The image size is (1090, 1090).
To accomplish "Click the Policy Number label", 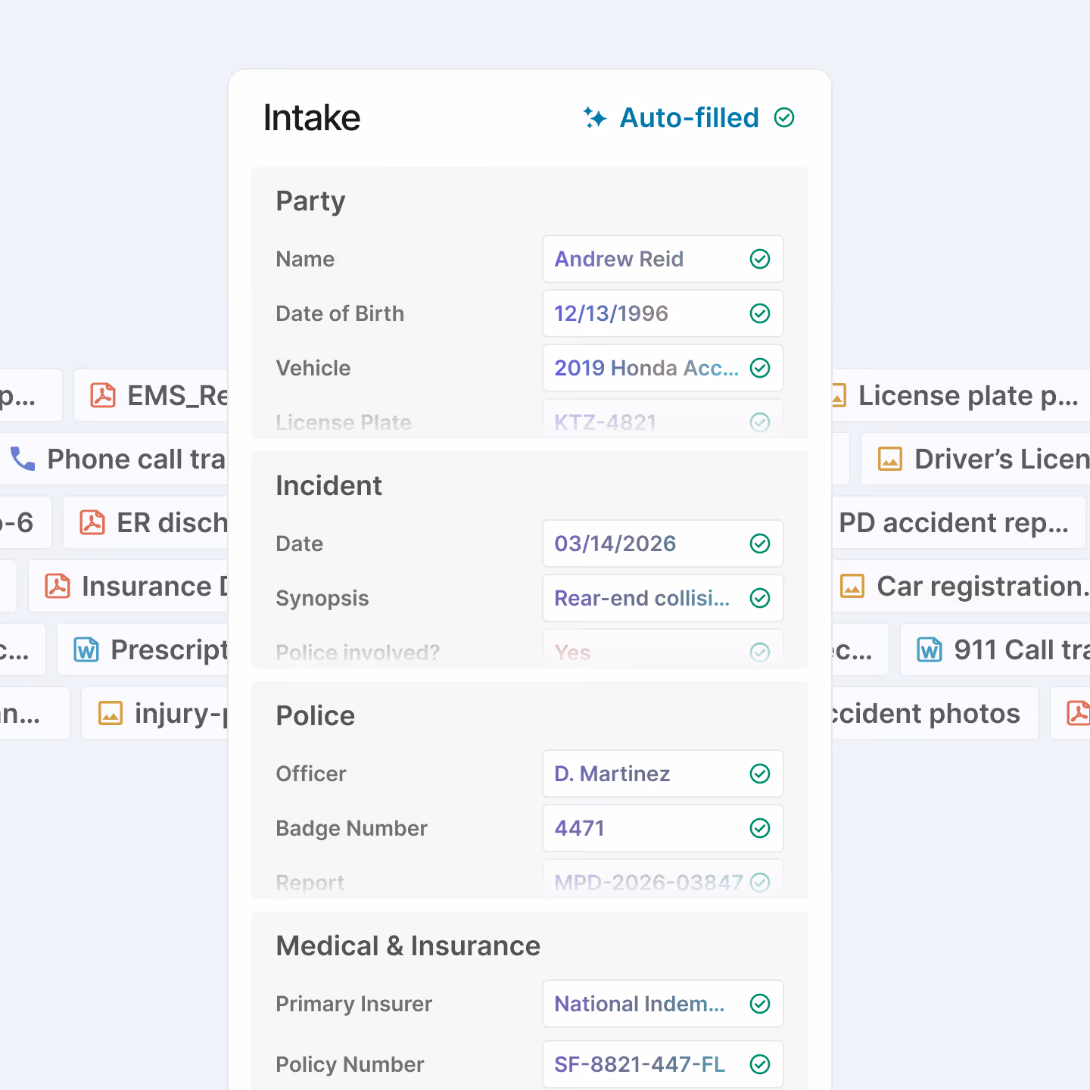I will click(x=350, y=1064).
